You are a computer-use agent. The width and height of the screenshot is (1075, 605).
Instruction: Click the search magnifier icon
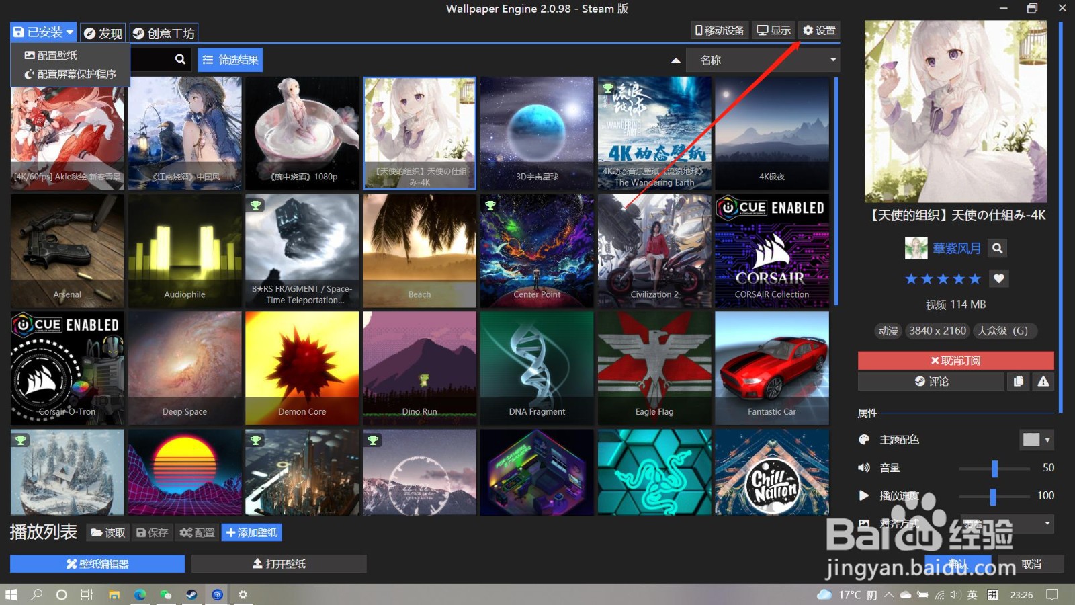click(x=180, y=59)
